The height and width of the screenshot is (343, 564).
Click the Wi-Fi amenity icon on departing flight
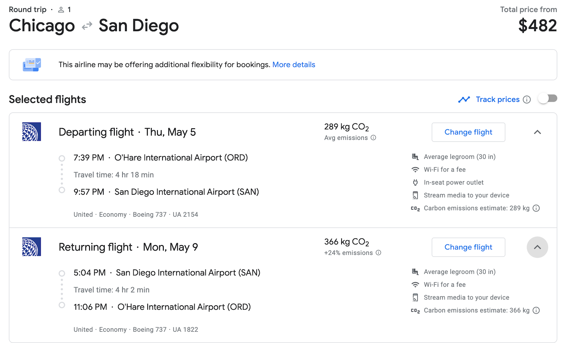pos(415,169)
